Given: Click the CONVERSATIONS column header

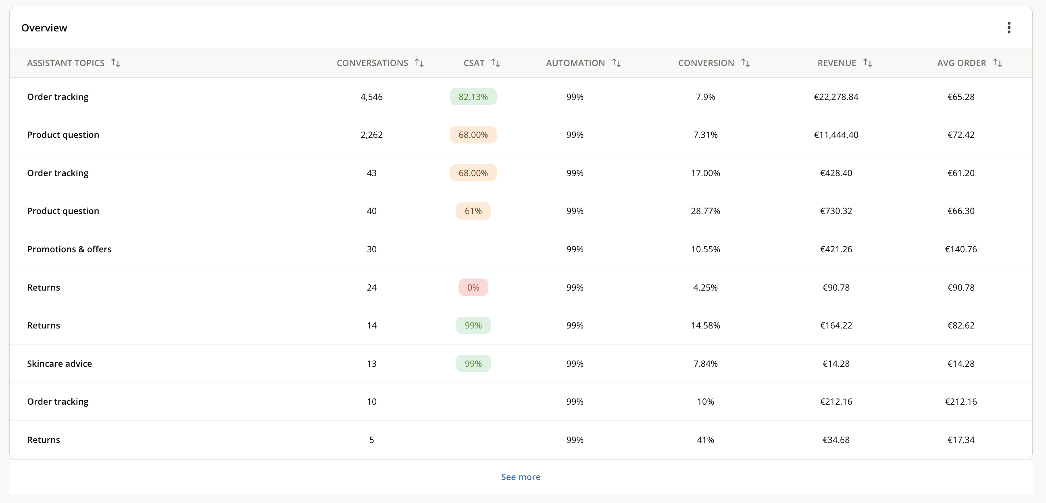Looking at the screenshot, I should pyautogui.click(x=372, y=63).
